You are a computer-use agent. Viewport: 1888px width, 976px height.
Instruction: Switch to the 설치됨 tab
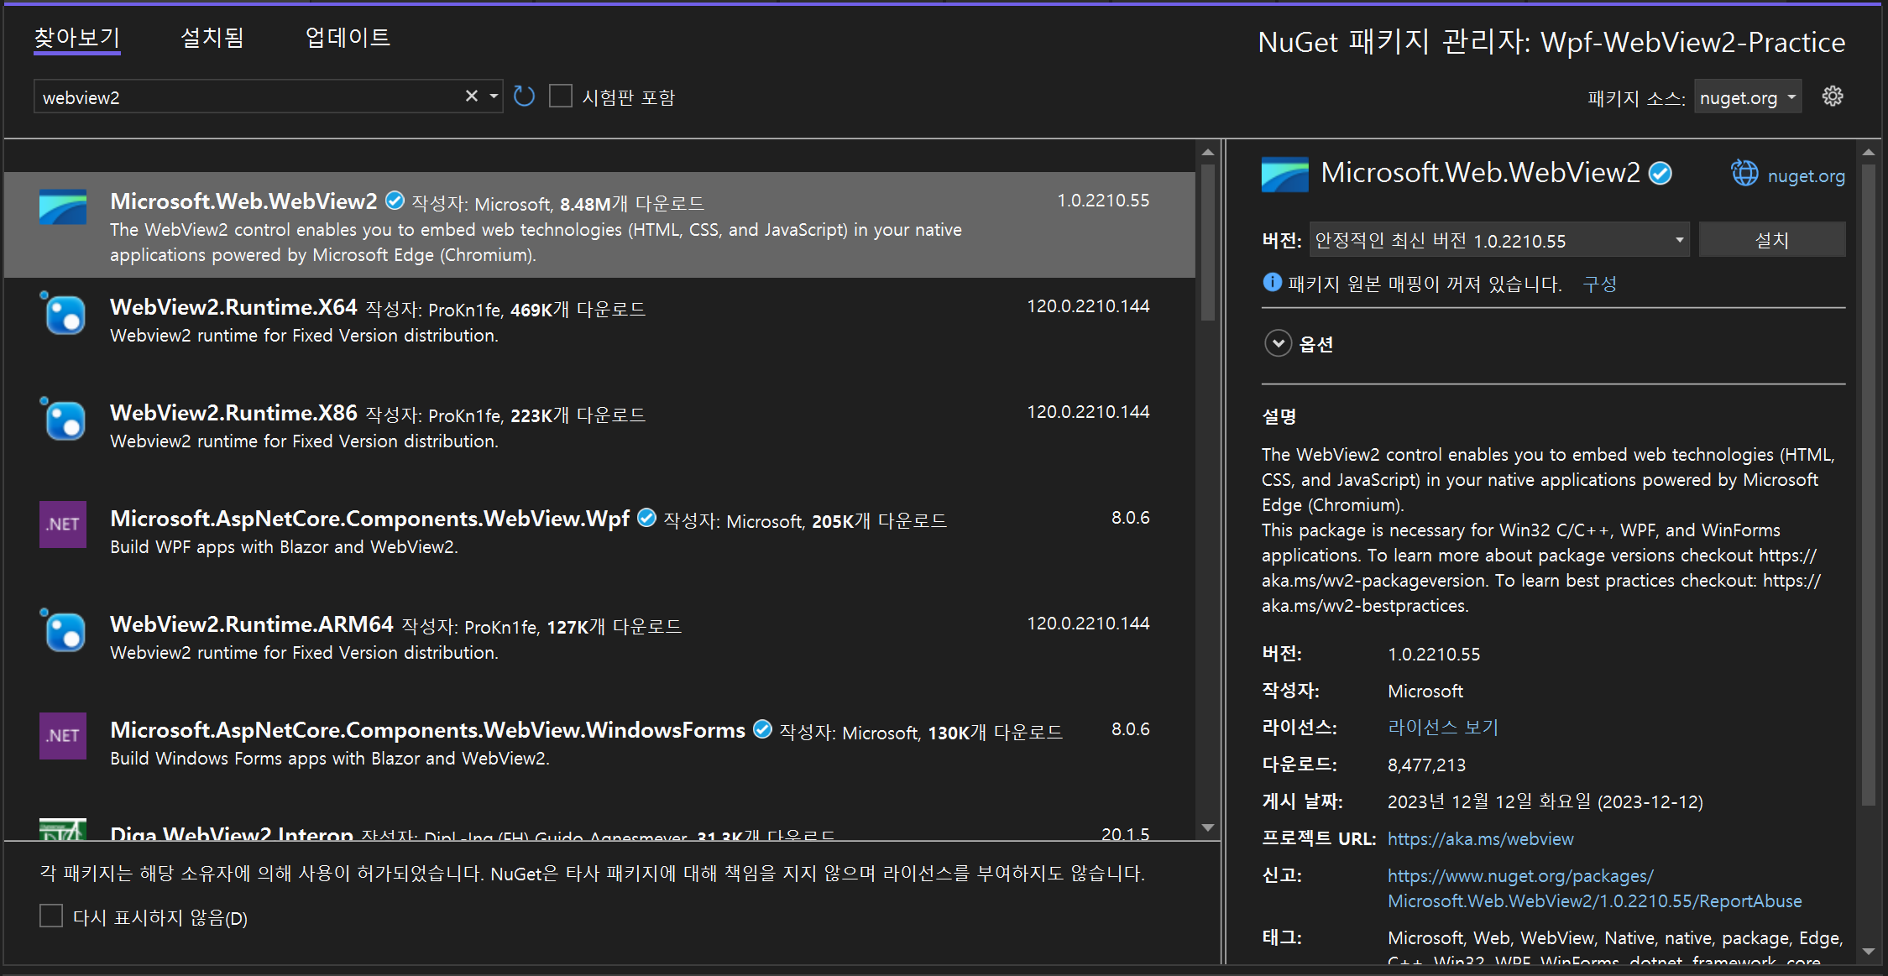pyautogui.click(x=211, y=37)
